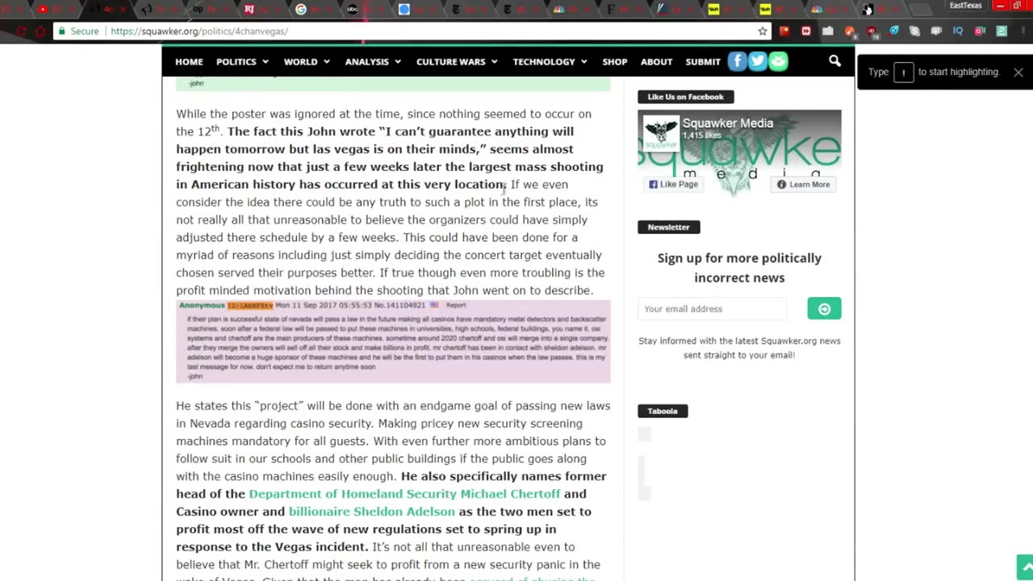
Task: Open the SHOP page
Action: pyautogui.click(x=614, y=61)
